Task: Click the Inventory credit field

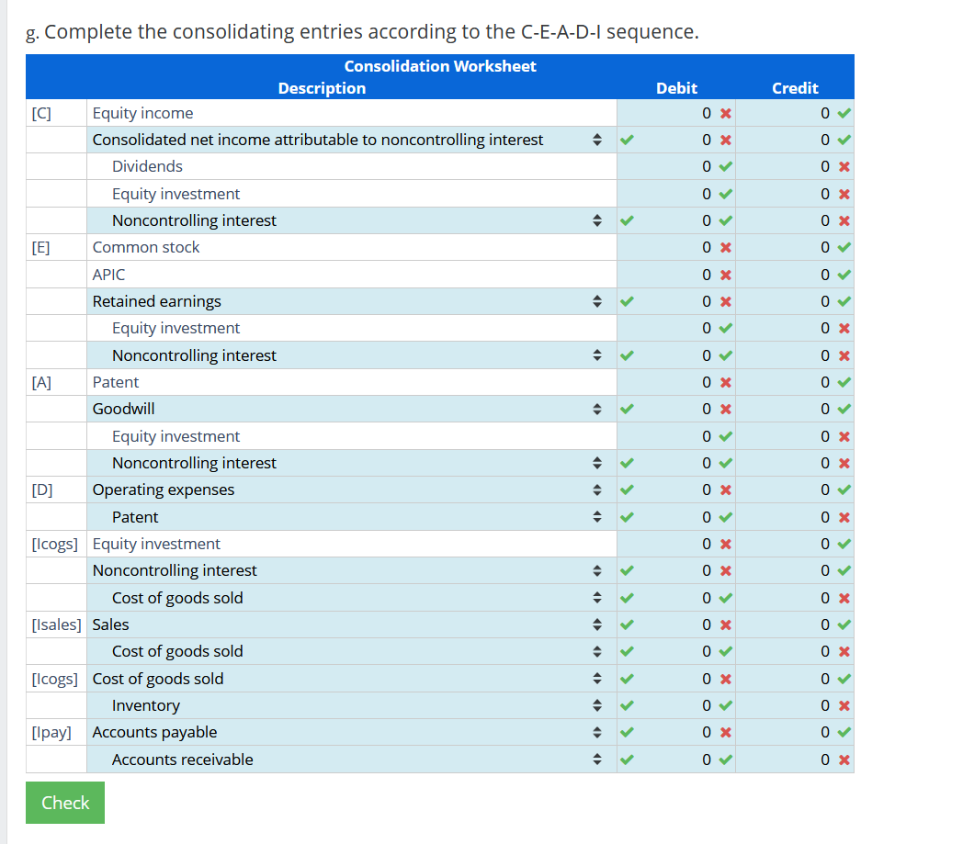Action: 795,705
